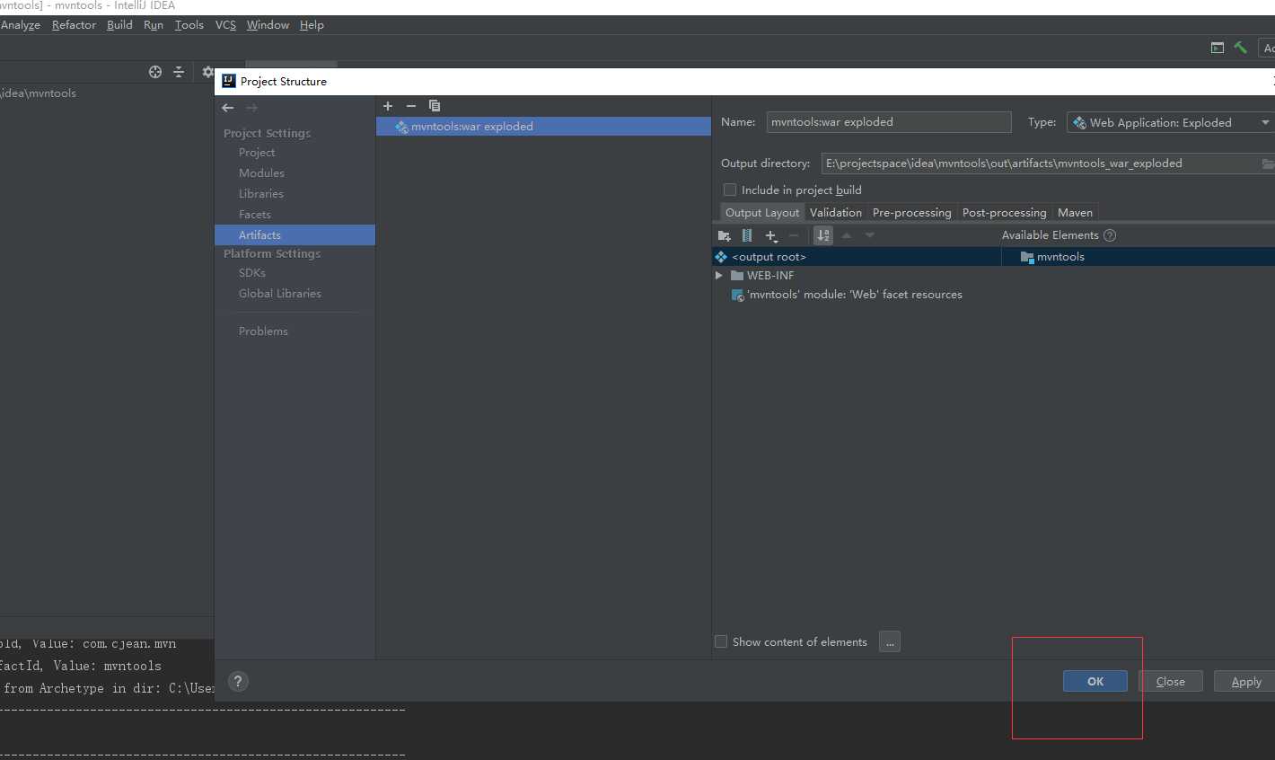Remove the selected artifact with the minus icon
Image resolution: width=1275 pixels, height=760 pixels.
pyautogui.click(x=411, y=106)
